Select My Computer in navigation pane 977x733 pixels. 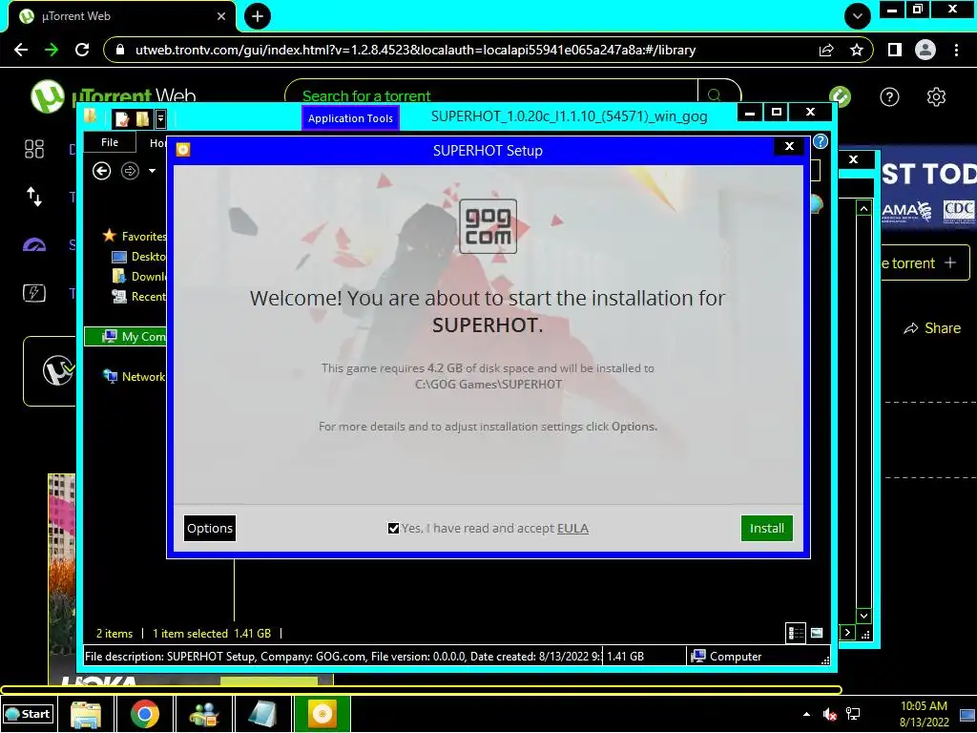coord(126,337)
